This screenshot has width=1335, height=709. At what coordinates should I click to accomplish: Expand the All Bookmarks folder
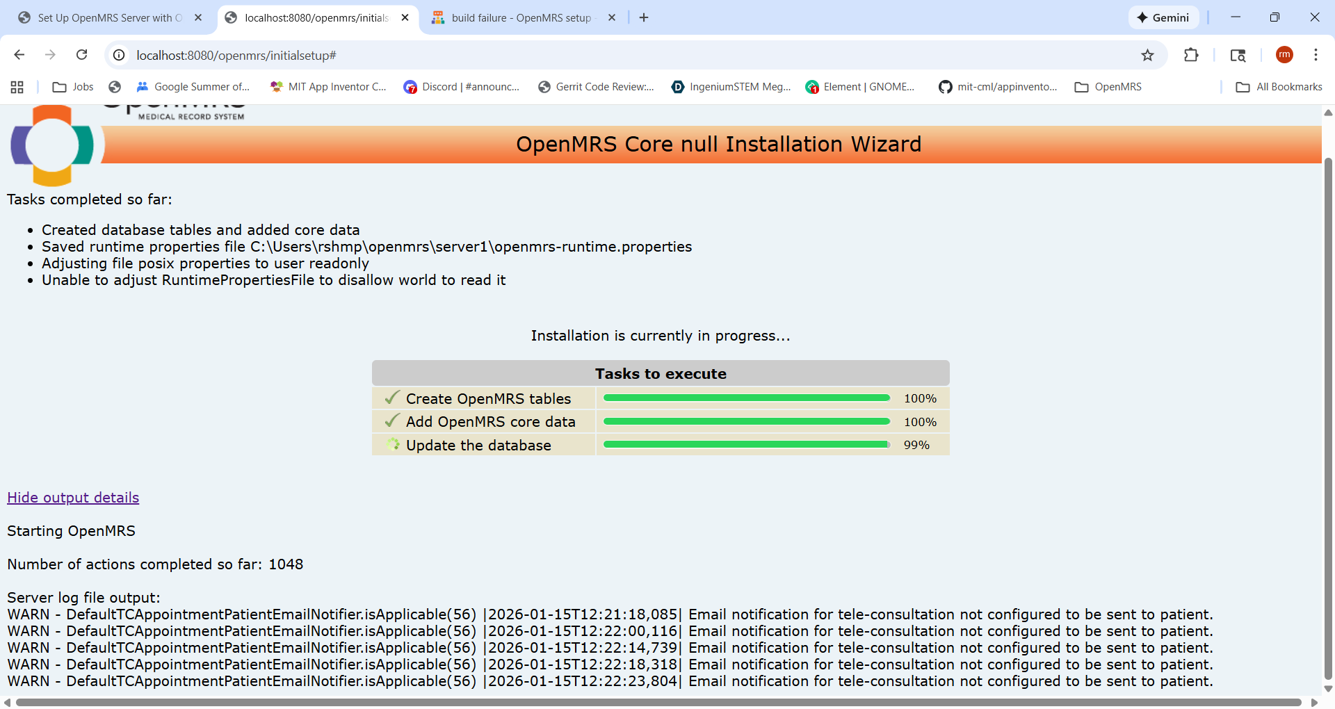coord(1279,87)
